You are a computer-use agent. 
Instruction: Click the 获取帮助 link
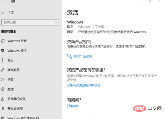pyautogui.click(x=73, y=106)
